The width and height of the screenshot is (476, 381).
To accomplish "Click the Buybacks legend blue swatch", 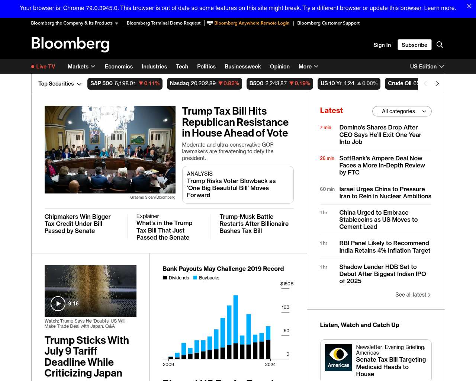I will 195,278.
